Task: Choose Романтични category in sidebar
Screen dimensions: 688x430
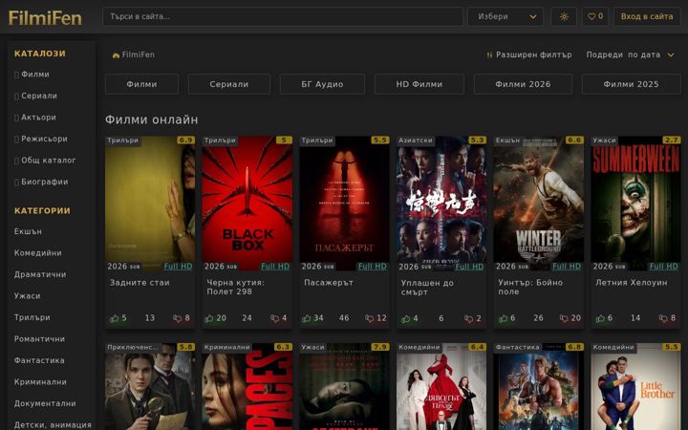Action: [x=39, y=339]
